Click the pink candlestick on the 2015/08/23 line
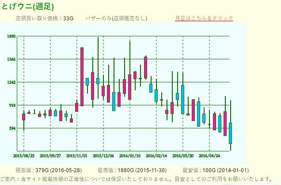This screenshot has width=281, height=185. click(24, 117)
